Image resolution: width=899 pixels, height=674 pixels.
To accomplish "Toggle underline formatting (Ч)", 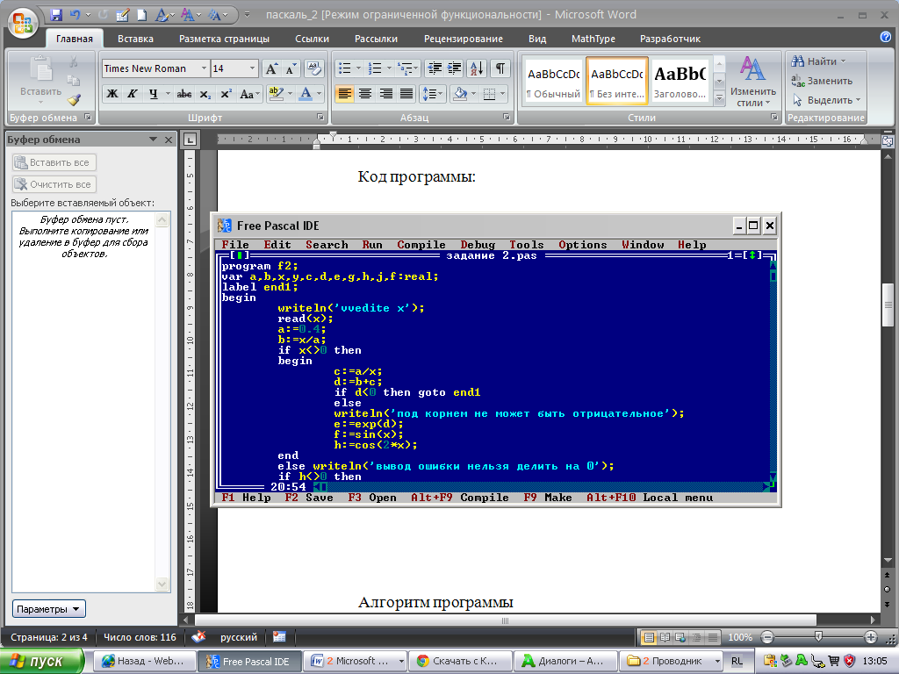I will point(153,93).
